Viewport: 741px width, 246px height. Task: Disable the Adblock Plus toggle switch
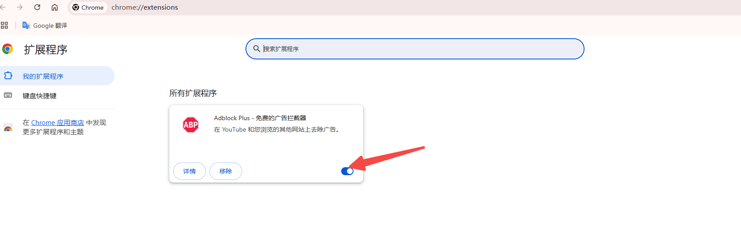[x=347, y=171]
